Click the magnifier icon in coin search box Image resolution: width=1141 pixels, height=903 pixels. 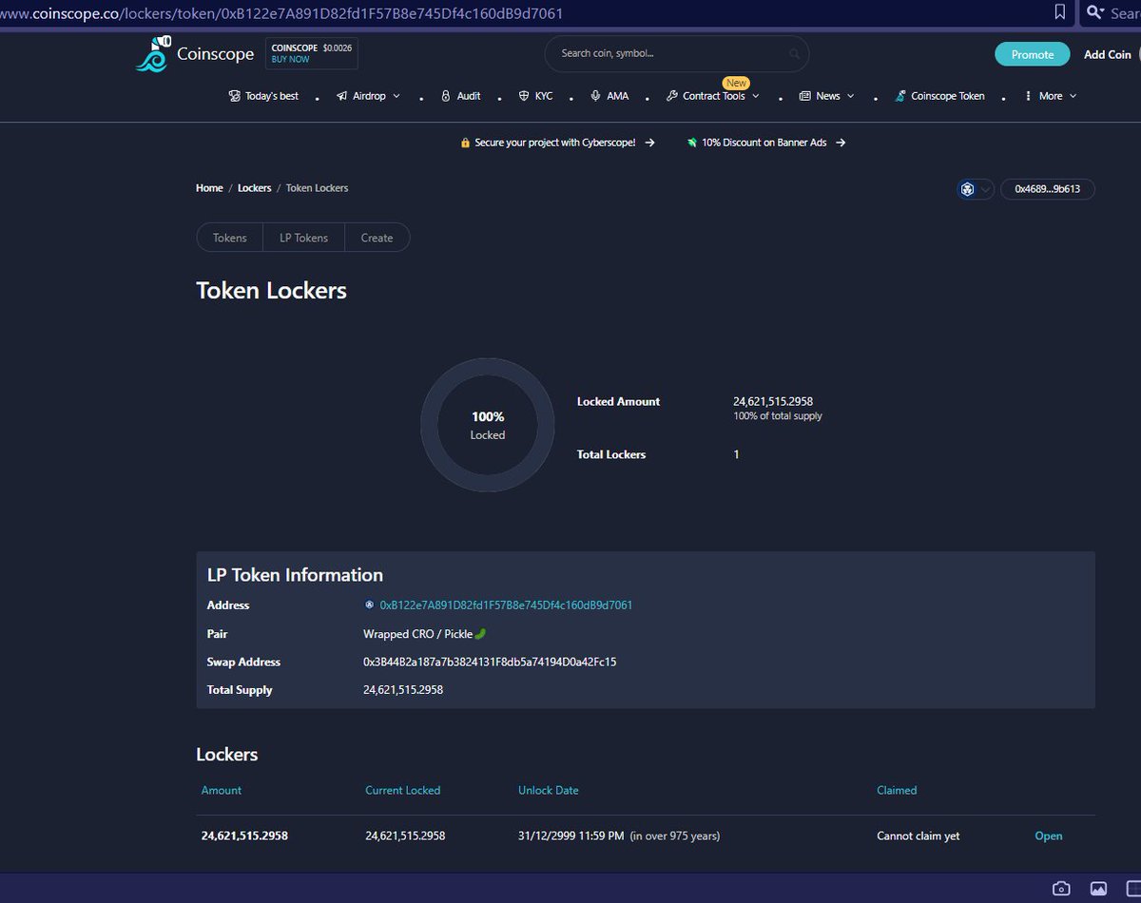pos(794,54)
